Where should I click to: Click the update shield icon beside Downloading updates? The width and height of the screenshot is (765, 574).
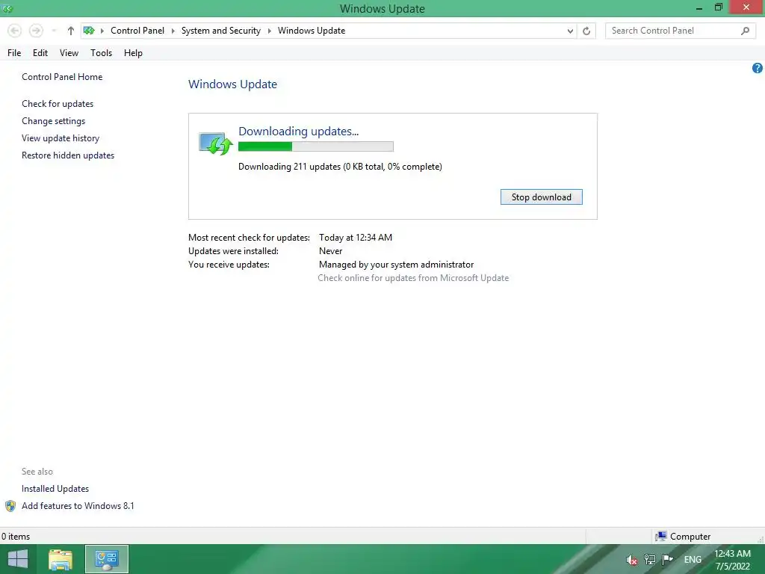tap(215, 143)
